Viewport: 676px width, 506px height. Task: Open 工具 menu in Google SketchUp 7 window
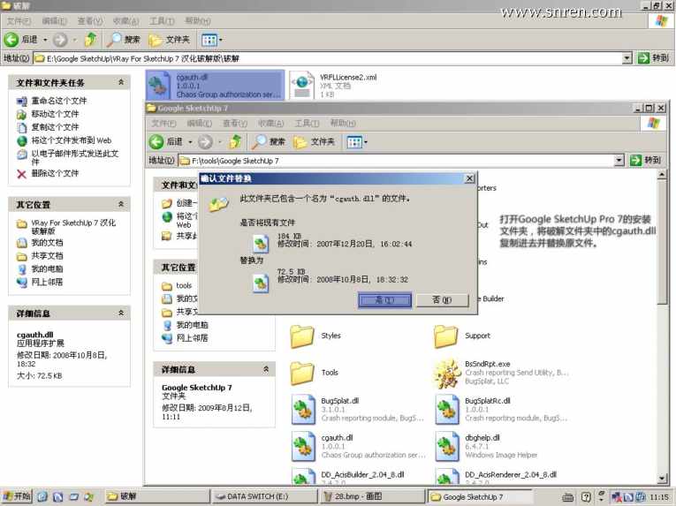click(x=307, y=124)
